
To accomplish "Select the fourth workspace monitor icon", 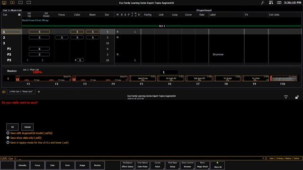I will [x=28, y=2].
